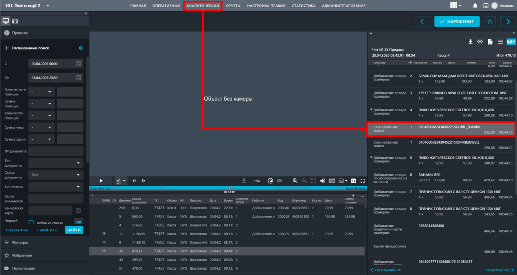517x275 pixels.
Task: Collapse the receipt panel with the double chevron
Action: (371, 33)
